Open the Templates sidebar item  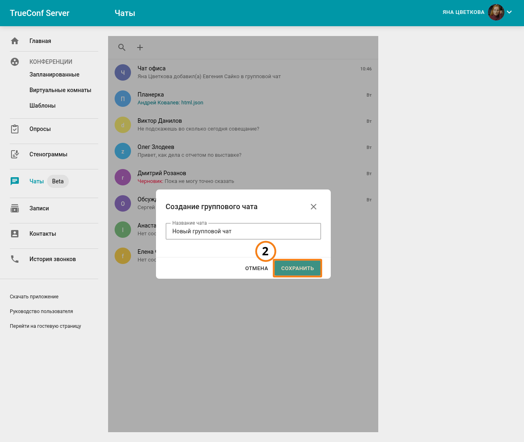coord(43,106)
